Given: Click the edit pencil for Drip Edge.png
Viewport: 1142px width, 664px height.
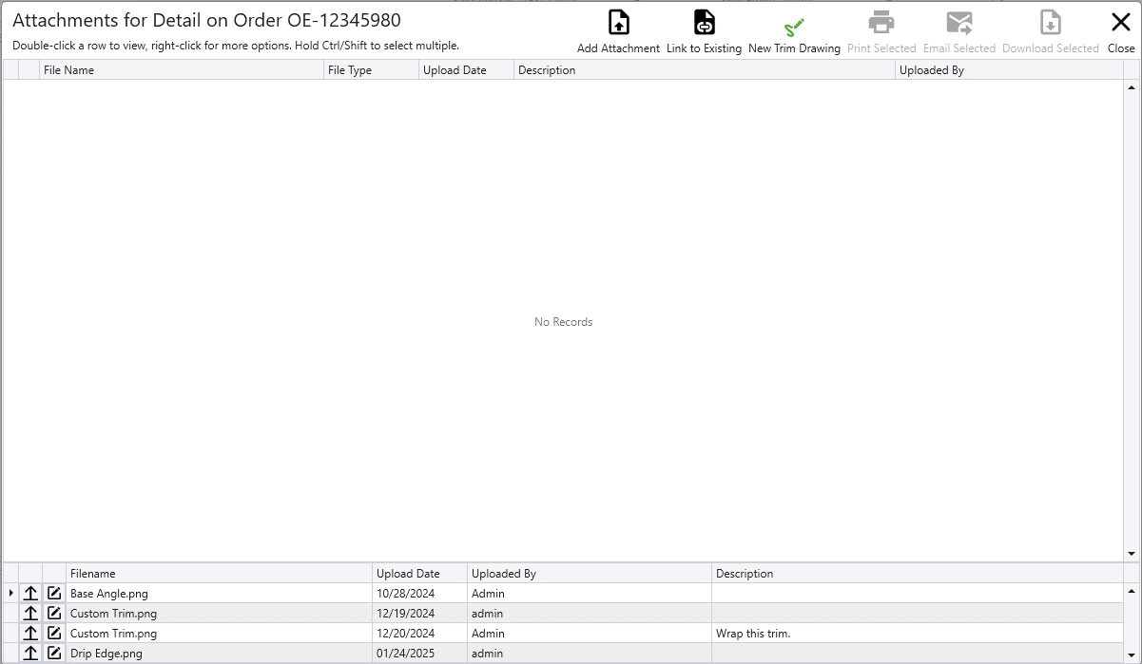Looking at the screenshot, I should pos(54,653).
